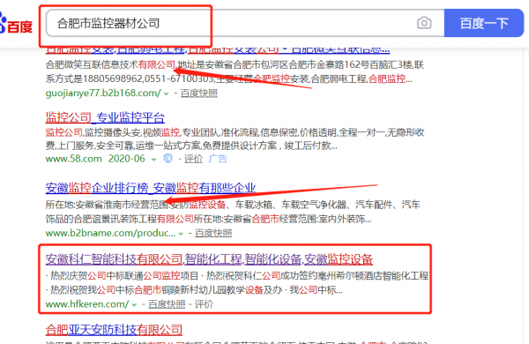
Task: Open 百度快照 for www.hfkeren.com result
Action: [x=167, y=304]
